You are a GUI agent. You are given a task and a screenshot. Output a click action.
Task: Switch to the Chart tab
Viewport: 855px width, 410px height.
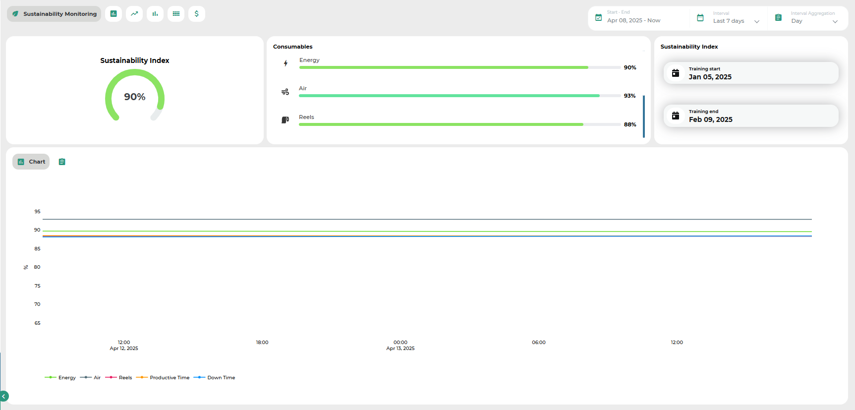(31, 162)
